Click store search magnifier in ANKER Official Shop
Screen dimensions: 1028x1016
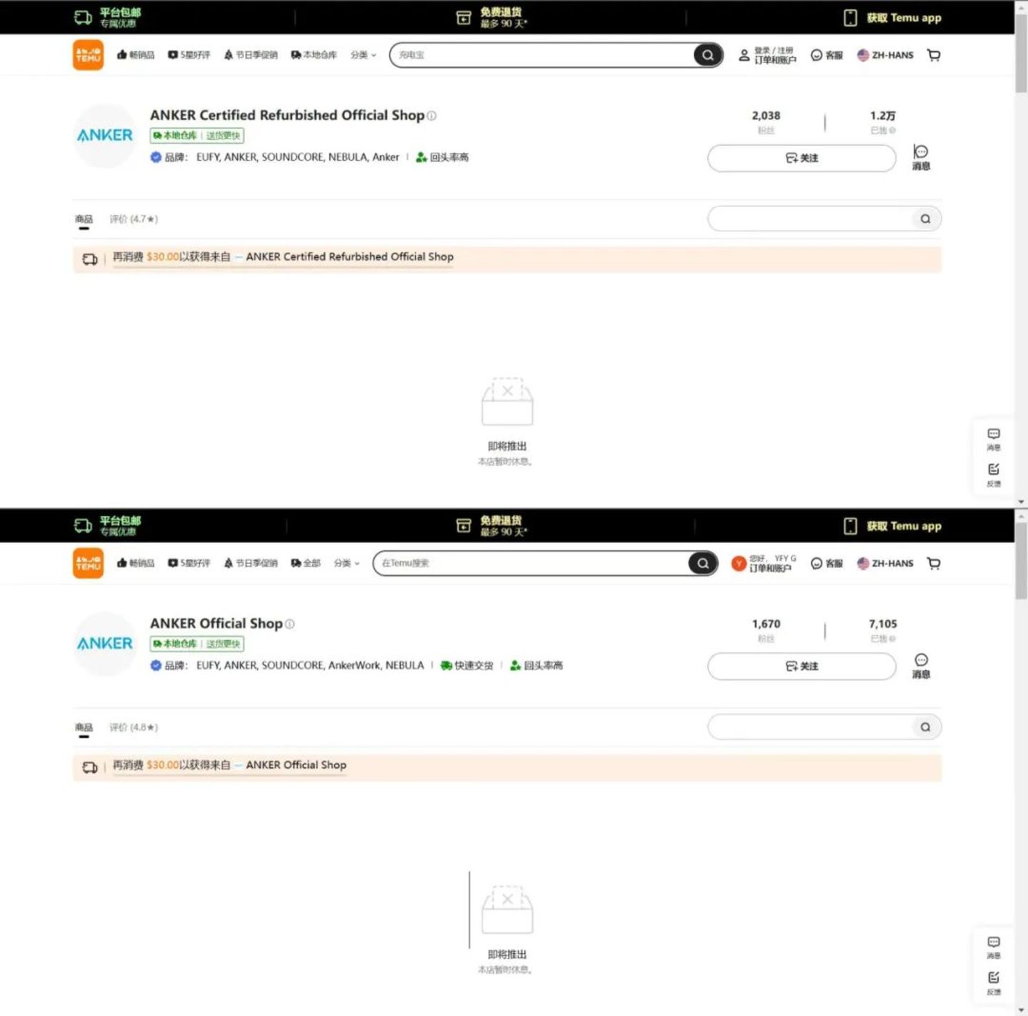pyautogui.click(x=925, y=727)
